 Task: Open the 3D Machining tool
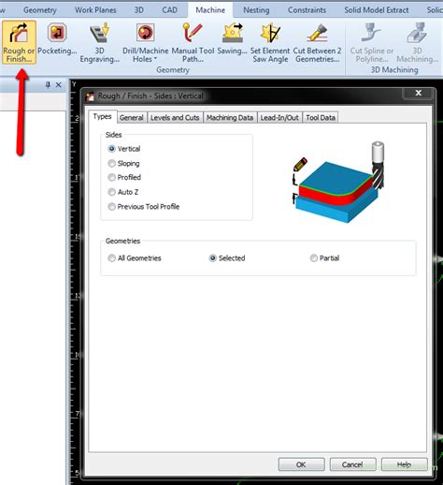[417, 42]
